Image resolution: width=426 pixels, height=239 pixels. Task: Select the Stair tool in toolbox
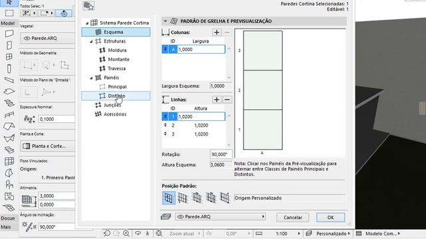click(x=9, y=104)
